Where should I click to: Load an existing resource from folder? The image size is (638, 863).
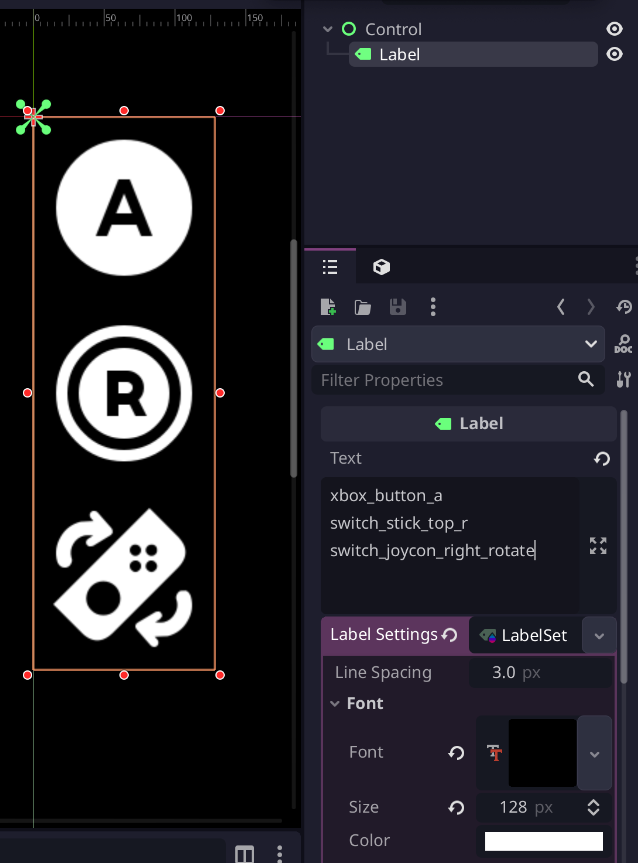tap(363, 307)
